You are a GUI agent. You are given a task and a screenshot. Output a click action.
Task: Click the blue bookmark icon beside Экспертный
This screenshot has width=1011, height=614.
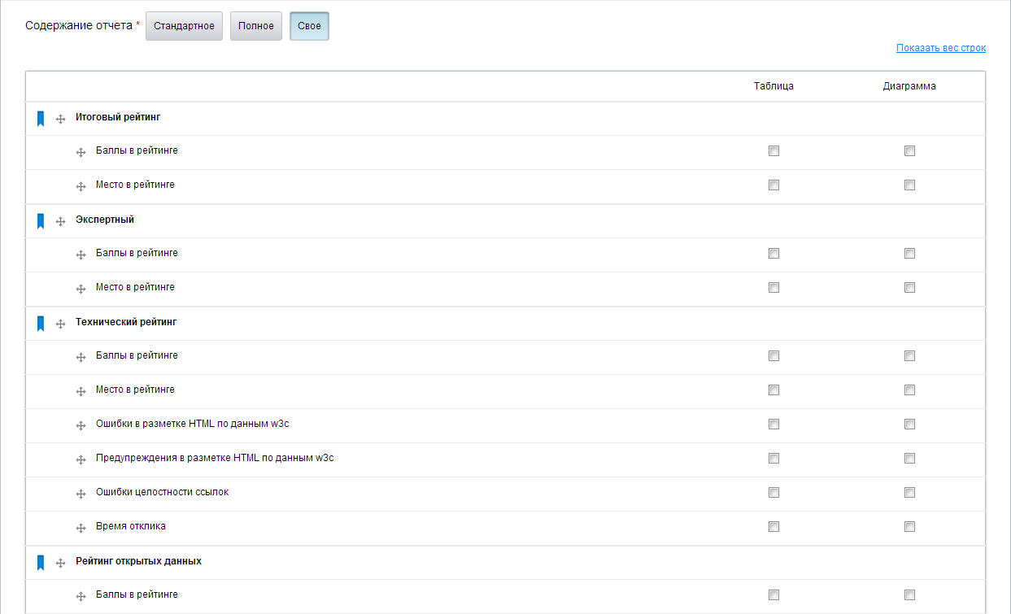tap(41, 221)
